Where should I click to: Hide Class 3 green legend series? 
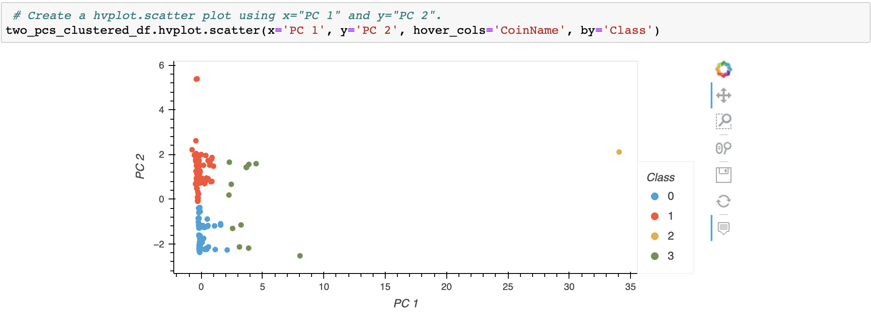click(663, 256)
